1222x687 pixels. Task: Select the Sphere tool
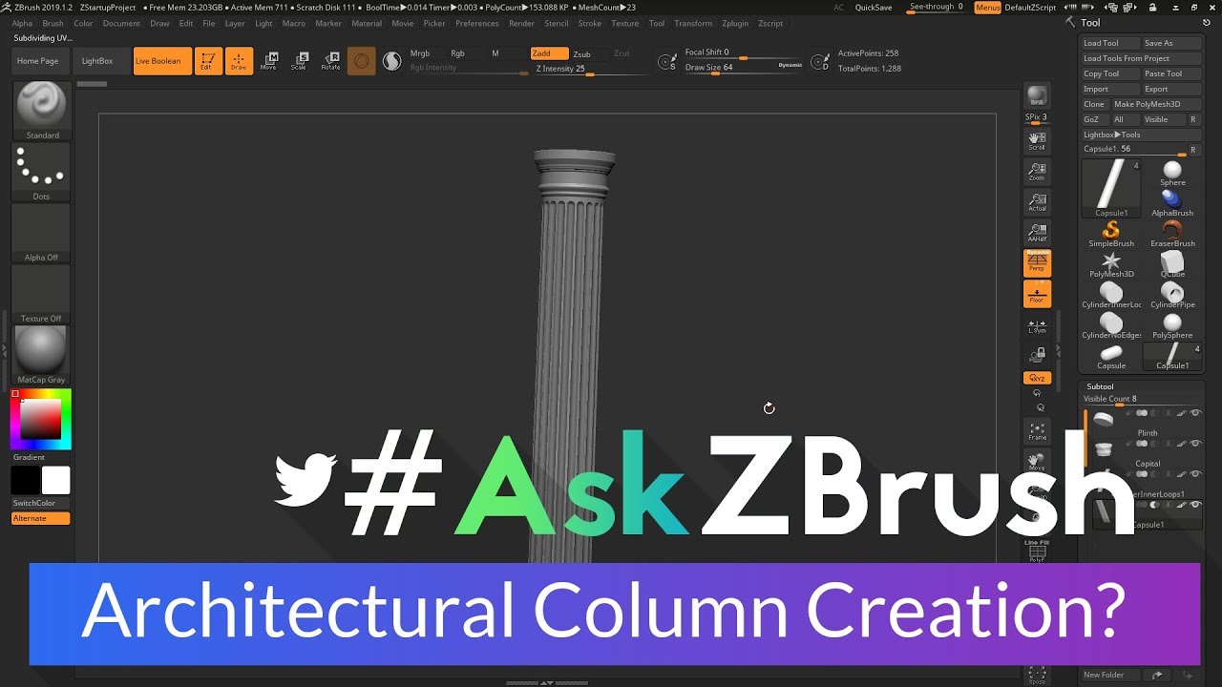click(x=1172, y=174)
